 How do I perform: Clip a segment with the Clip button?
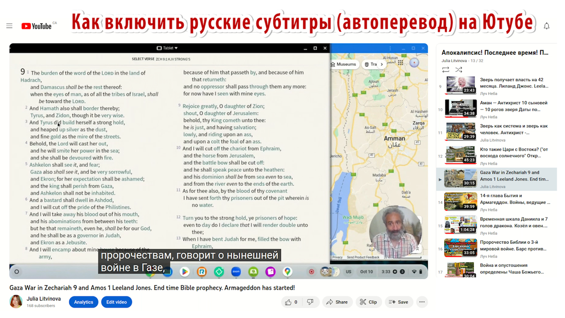tap(368, 302)
